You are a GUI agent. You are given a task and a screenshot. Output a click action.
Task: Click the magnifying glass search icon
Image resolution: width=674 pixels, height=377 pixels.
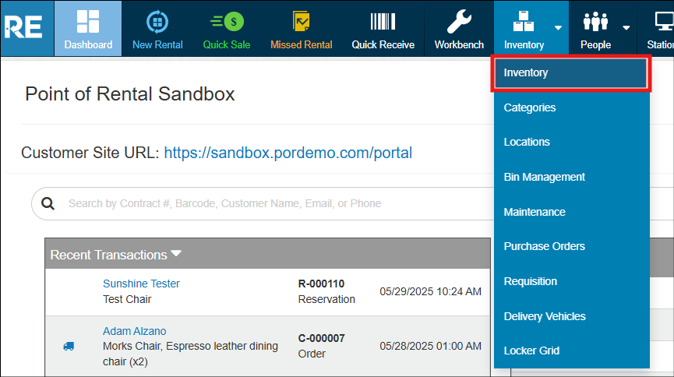(x=48, y=203)
